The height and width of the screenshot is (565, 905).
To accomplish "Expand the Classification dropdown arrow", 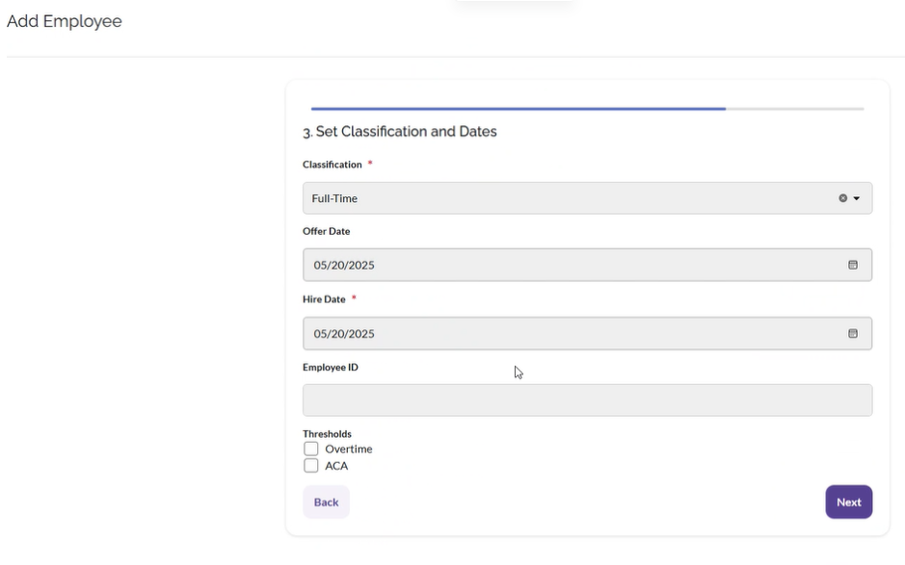I will tap(857, 198).
